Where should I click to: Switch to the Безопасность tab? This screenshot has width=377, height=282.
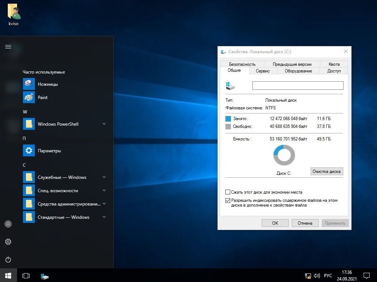click(242, 64)
